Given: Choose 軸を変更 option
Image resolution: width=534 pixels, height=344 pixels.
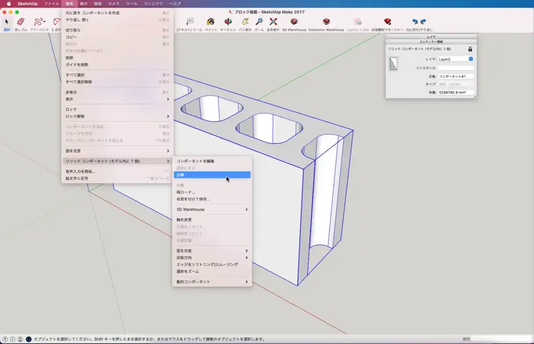Looking at the screenshot, I should coord(212,220).
